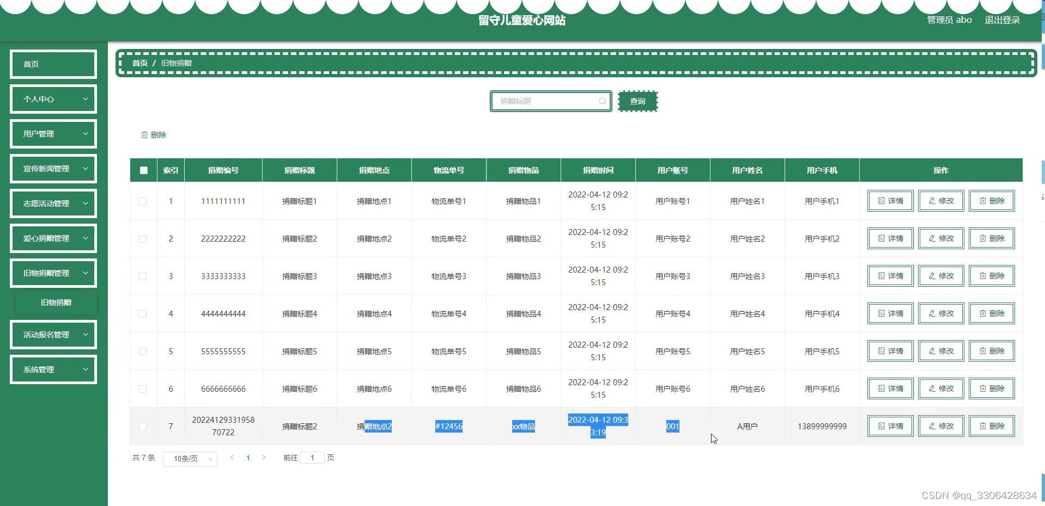Click 退出登录 to log out
This screenshot has width=1045, height=506.
1002,20
